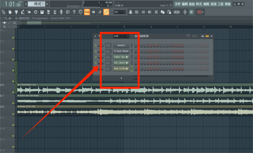Adjust the swing knob in channel rack header
Screen dimensions: 253x153
pos(188,36)
